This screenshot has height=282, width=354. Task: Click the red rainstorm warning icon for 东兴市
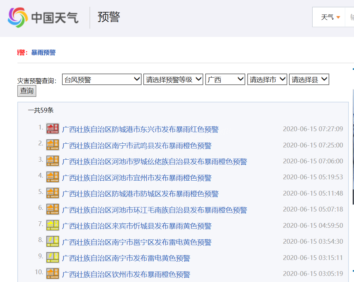pyautogui.click(x=53, y=129)
